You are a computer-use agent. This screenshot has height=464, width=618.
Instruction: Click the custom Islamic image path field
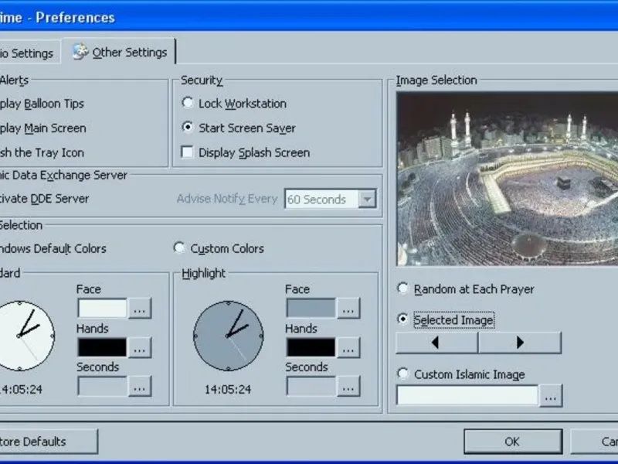pos(467,395)
